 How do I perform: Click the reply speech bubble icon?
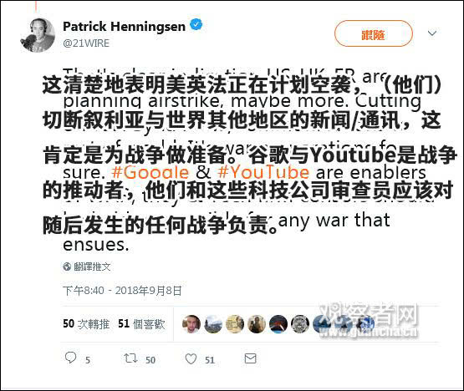pos(70,358)
